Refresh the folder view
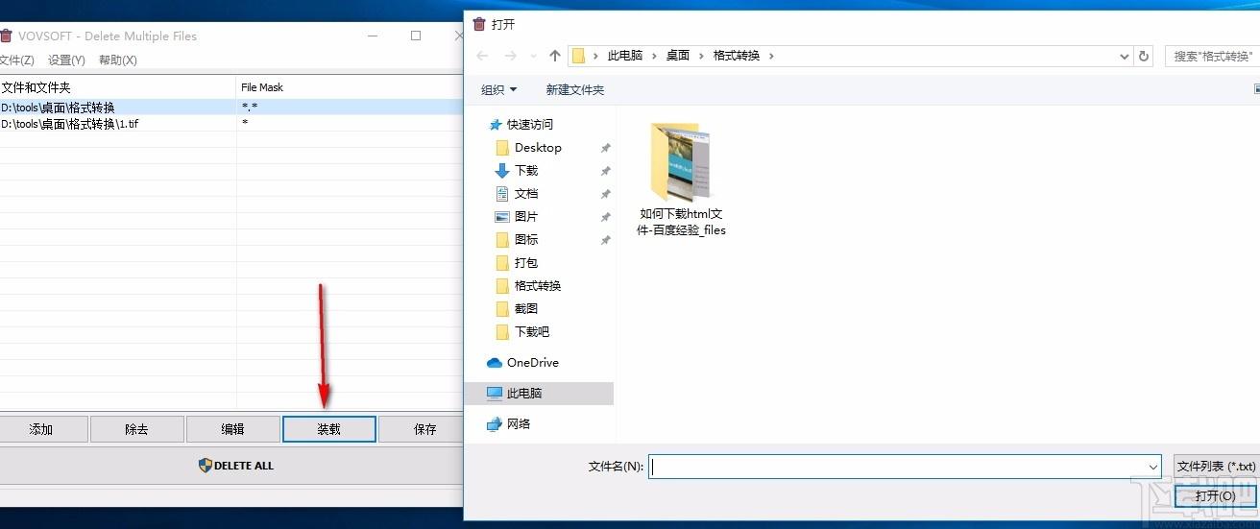The width and height of the screenshot is (1260, 529). coord(1144,56)
